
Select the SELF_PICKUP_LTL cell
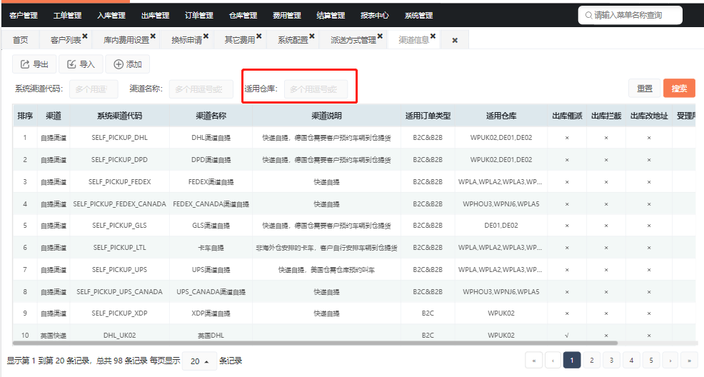pos(119,247)
